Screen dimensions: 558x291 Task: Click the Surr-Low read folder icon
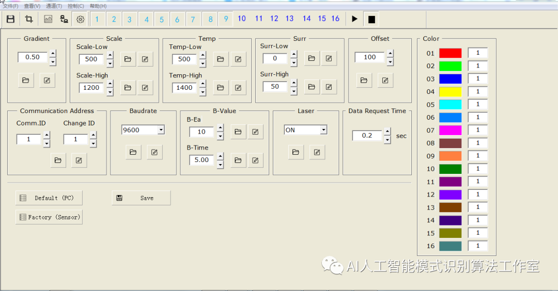pos(312,58)
